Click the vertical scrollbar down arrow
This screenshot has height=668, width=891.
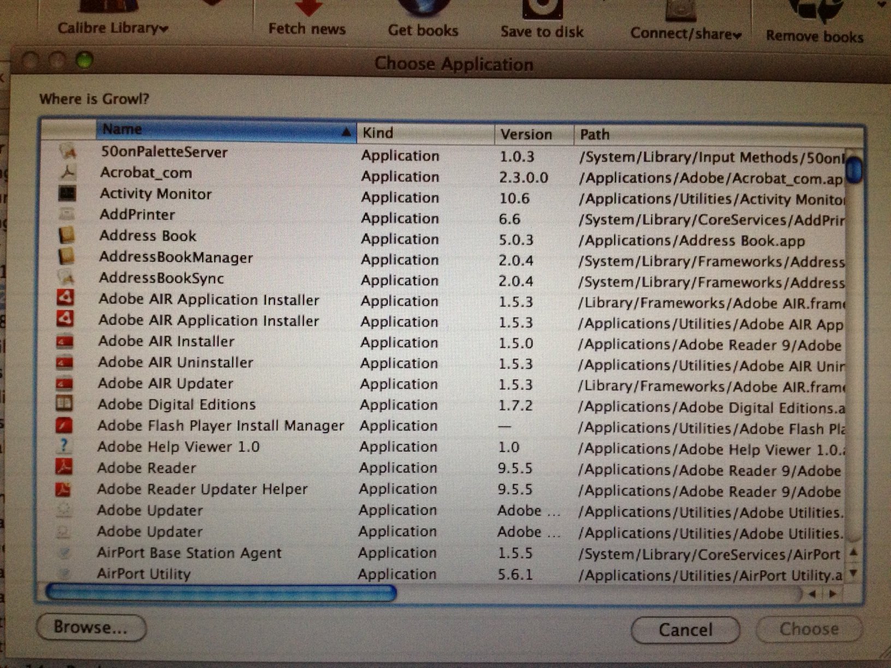click(854, 574)
